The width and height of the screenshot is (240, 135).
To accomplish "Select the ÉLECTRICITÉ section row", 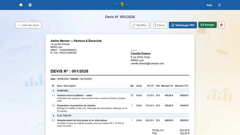I will 120,116.
